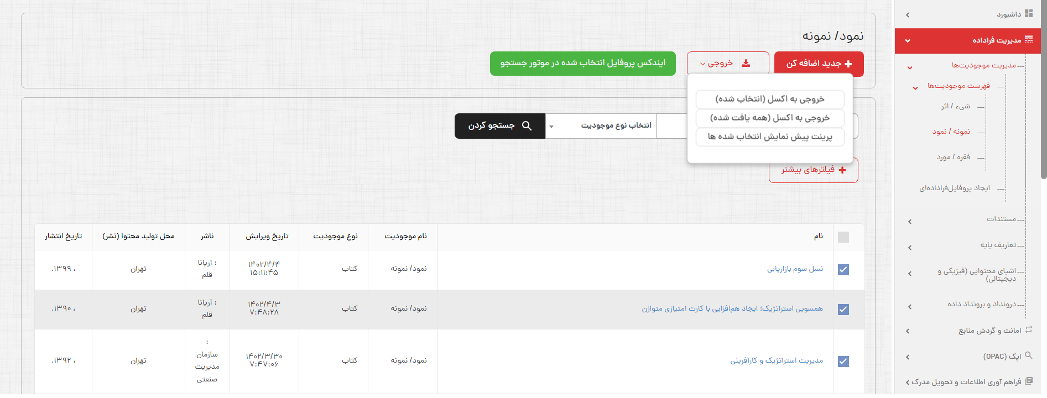This screenshot has width=1047, height=398.
Task: Expand the تعاریف پایه sidebar section
Action: (x=998, y=245)
